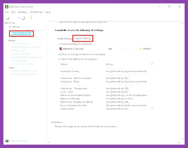The width and height of the screenshot is (188, 148).
Task: Collapse the 3D Settings tree node
Action: [x=7, y=27]
